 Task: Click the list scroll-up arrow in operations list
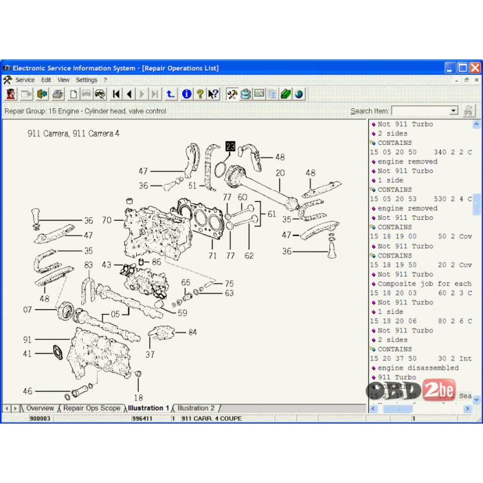pos(477,124)
